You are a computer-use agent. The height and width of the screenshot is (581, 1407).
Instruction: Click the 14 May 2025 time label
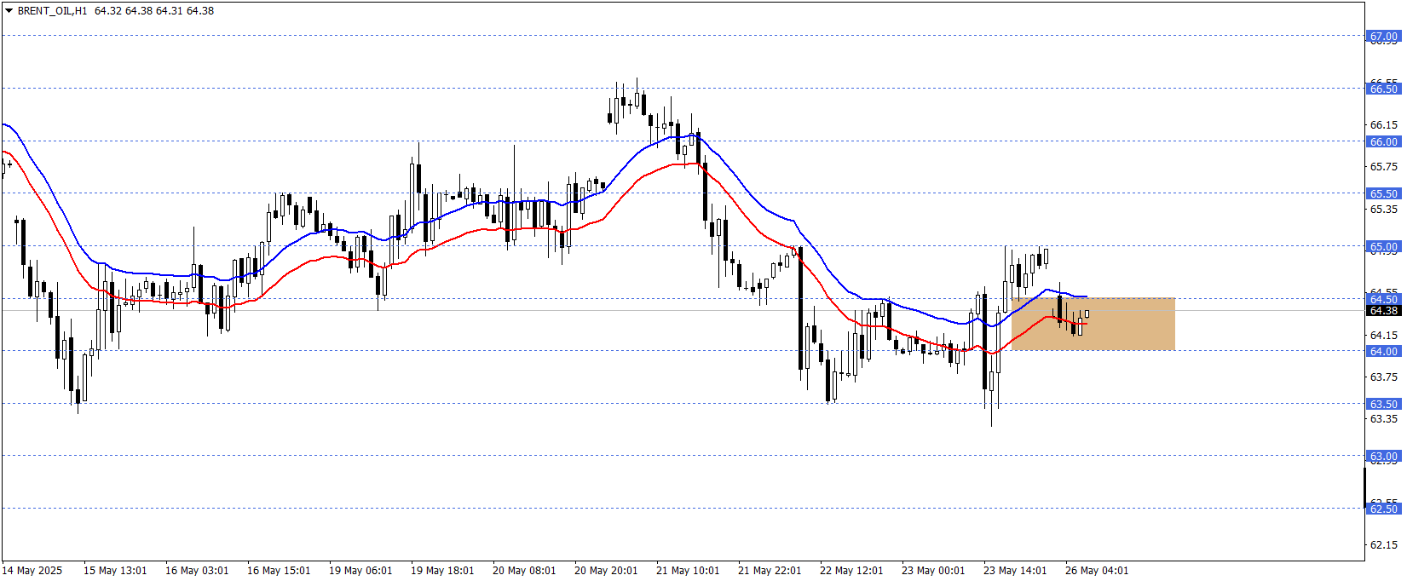pos(32,571)
